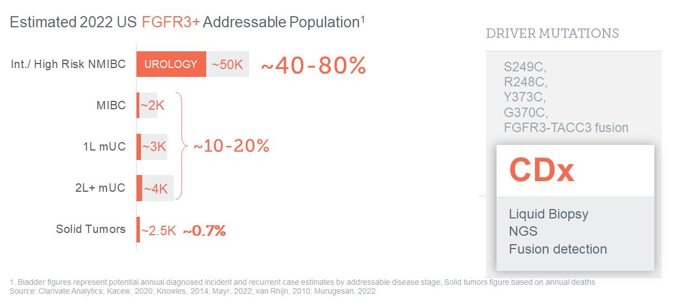Click the FGFR3-TACC3 fusion entry
Viewport: 676px width, 306px height.
pos(566,128)
